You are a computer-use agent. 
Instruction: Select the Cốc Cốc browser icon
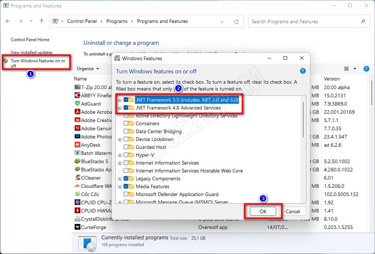click(77, 194)
